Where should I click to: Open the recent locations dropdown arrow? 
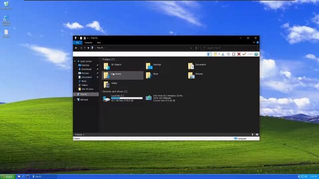[85, 48]
